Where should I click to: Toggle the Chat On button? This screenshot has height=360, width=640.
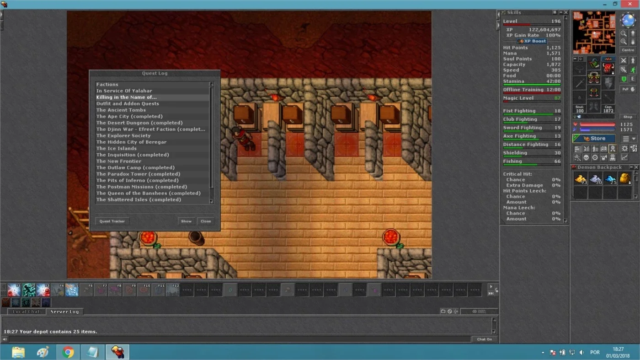(x=484, y=339)
